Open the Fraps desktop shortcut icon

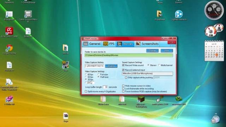pos(66,65)
